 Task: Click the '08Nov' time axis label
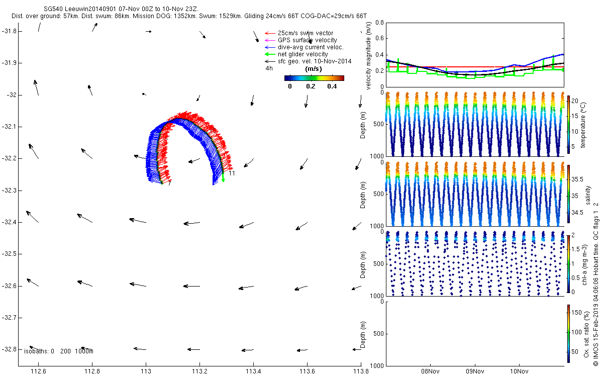tap(431, 371)
